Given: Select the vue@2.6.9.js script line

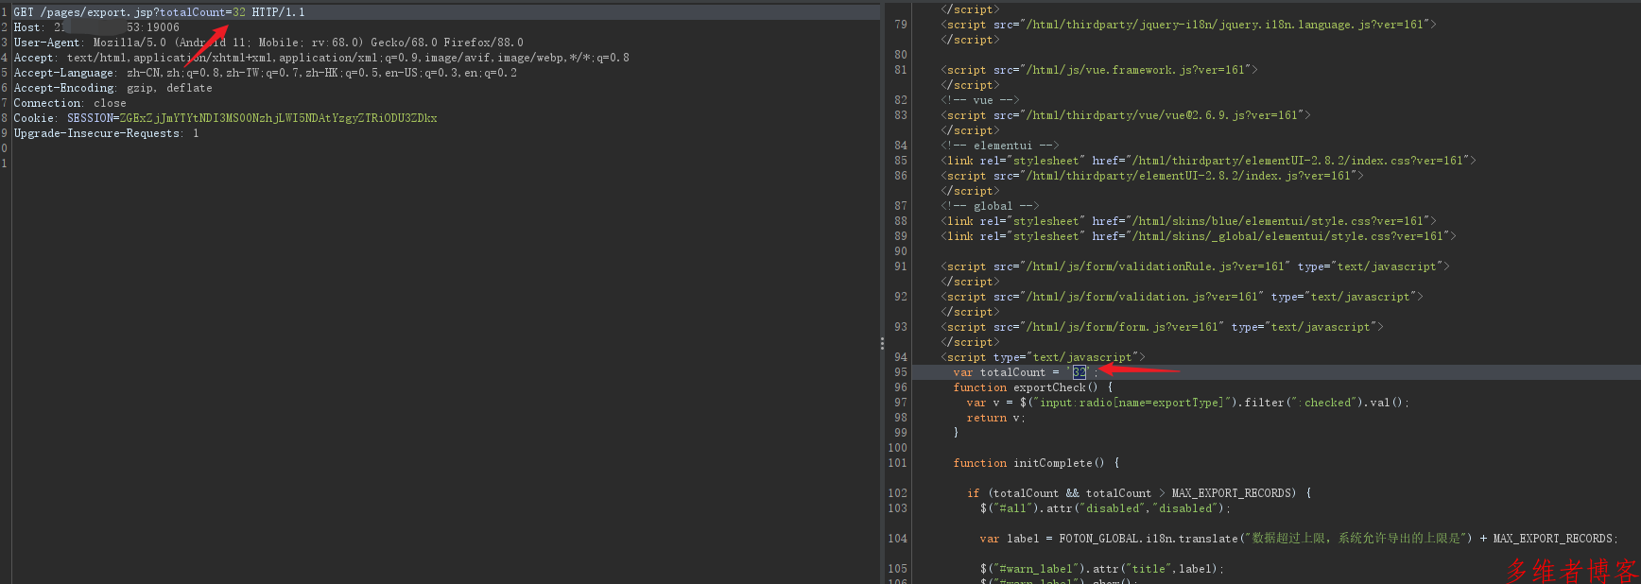Looking at the screenshot, I should pos(1126,115).
